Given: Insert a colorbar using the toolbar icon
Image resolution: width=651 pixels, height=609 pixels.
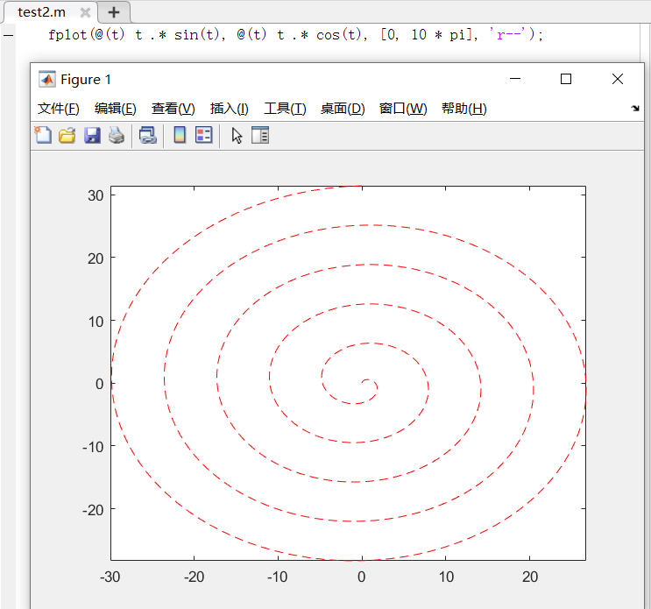Looking at the screenshot, I should [x=180, y=135].
